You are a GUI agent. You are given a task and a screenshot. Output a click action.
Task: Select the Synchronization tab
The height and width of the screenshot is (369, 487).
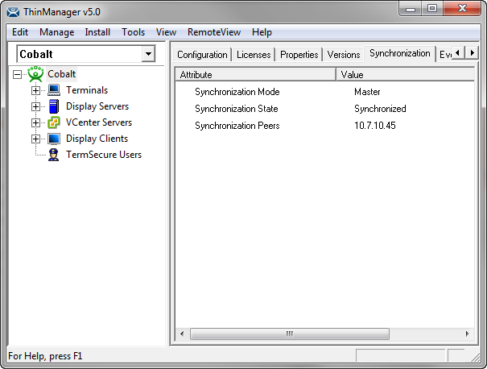point(400,53)
